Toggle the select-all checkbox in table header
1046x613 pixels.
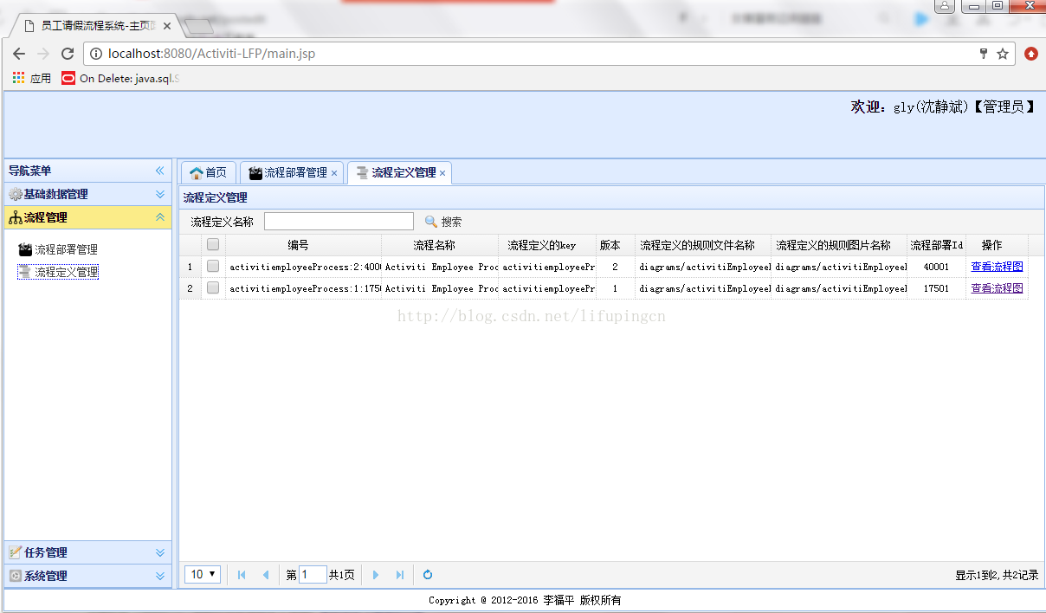point(213,245)
